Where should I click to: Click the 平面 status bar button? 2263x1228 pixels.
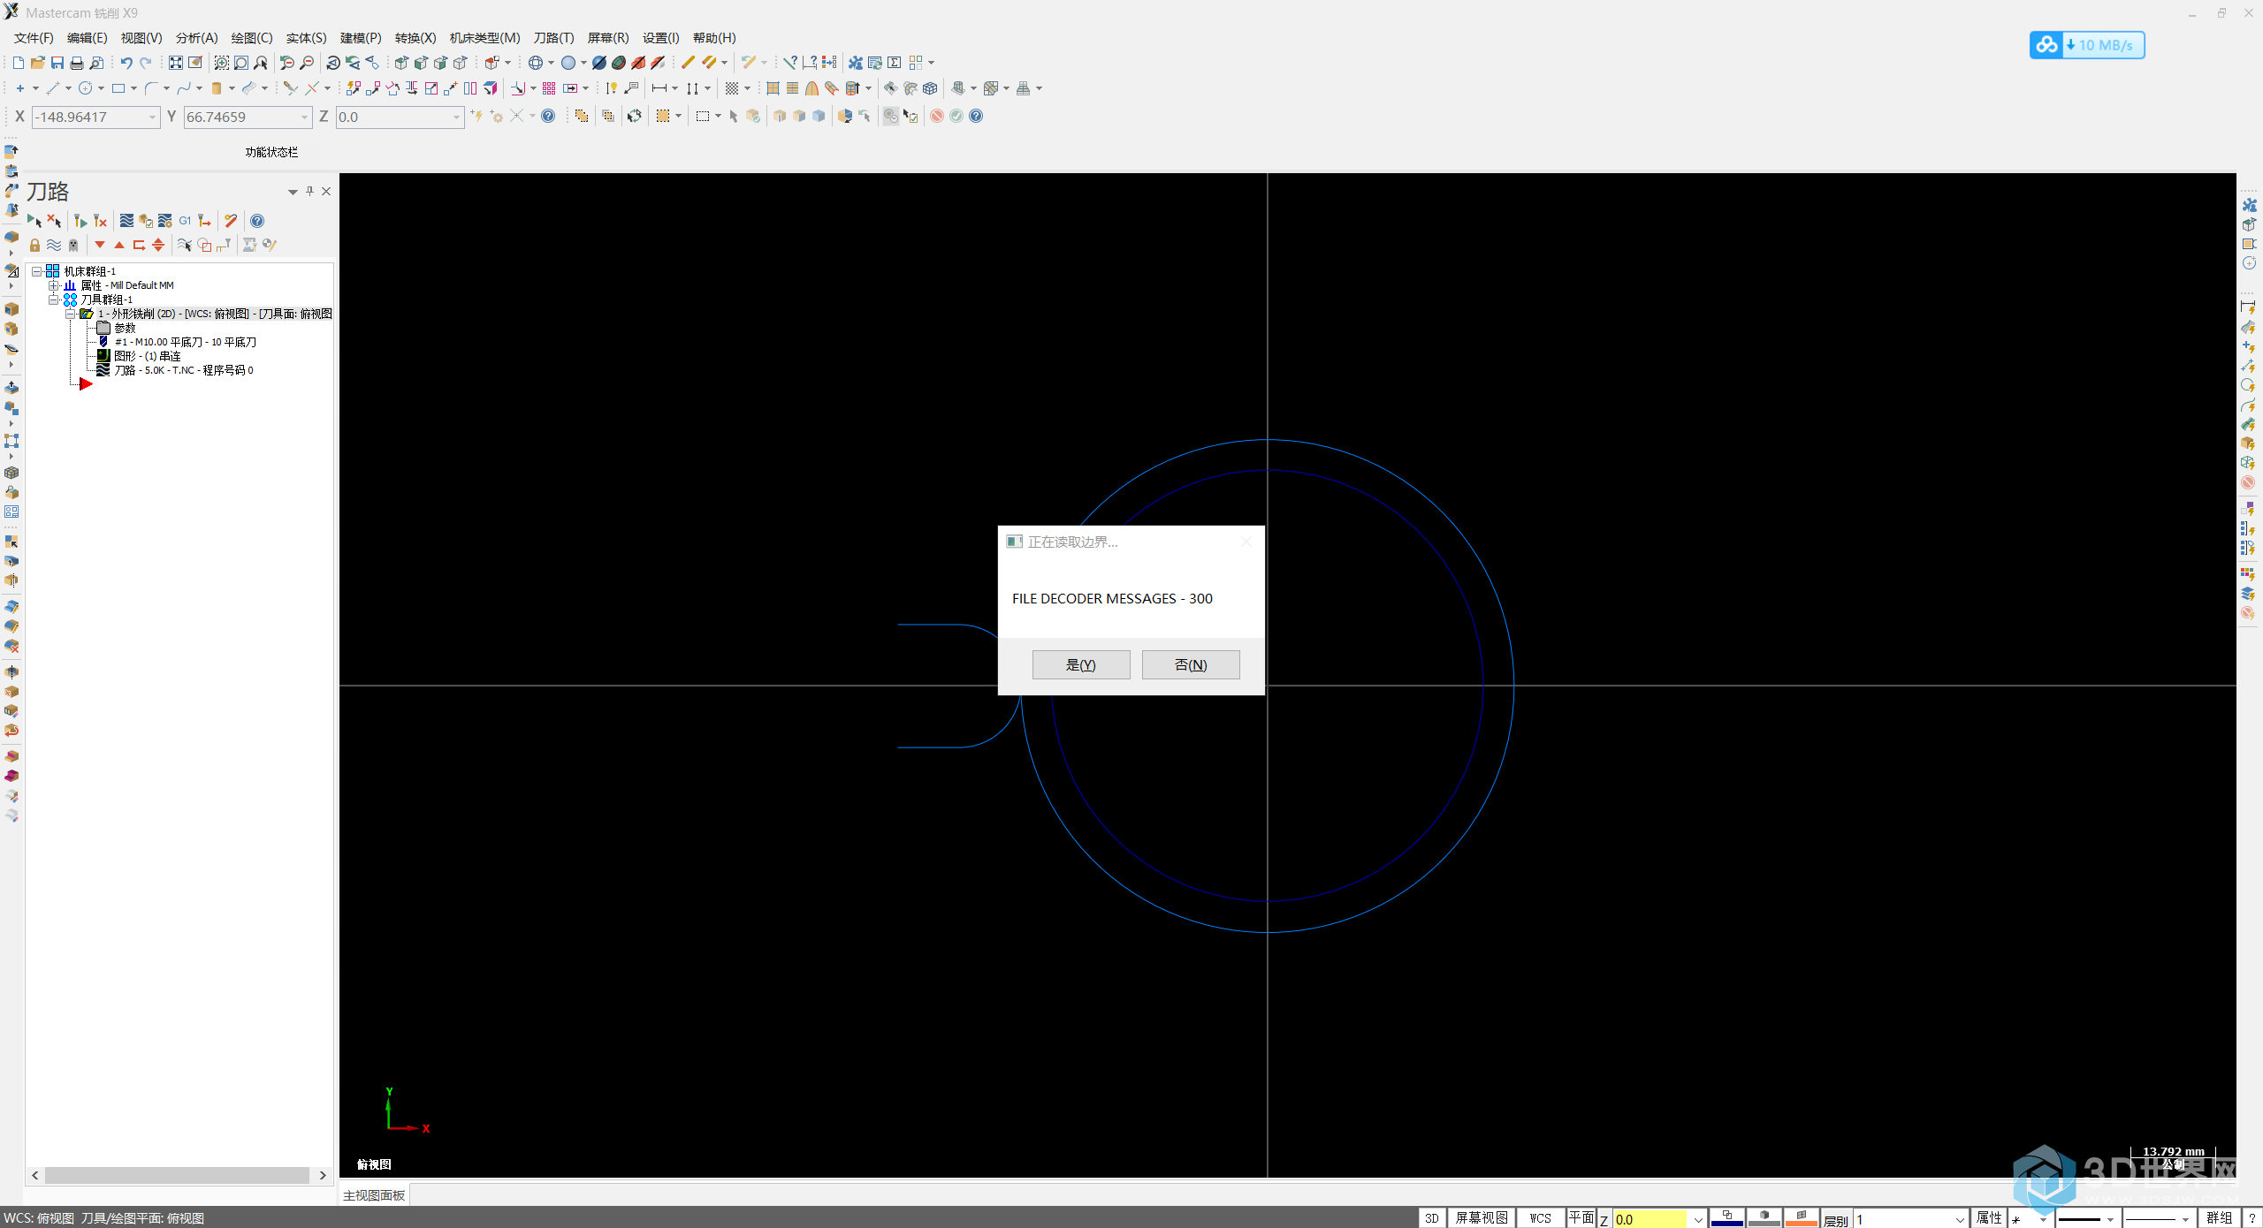[x=1581, y=1218]
